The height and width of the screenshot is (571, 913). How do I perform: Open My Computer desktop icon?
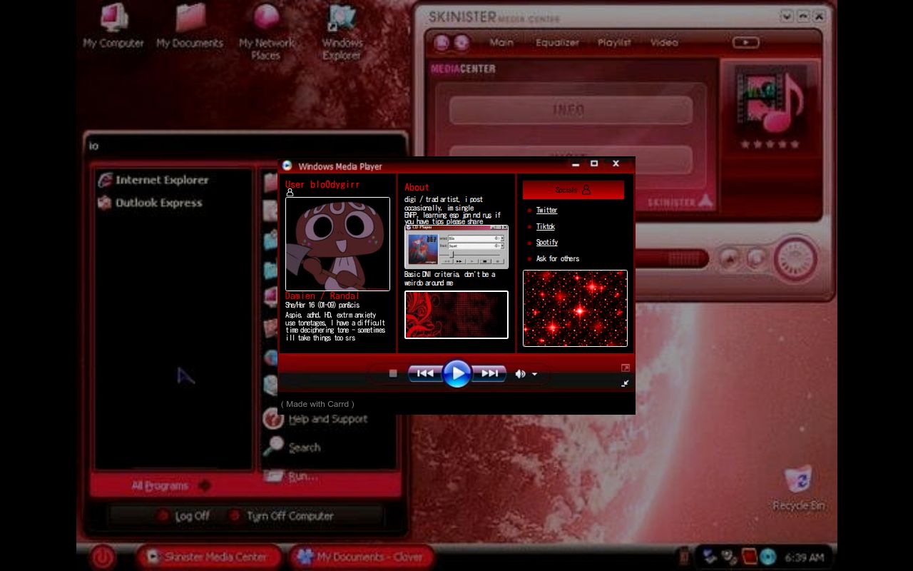tap(113, 26)
